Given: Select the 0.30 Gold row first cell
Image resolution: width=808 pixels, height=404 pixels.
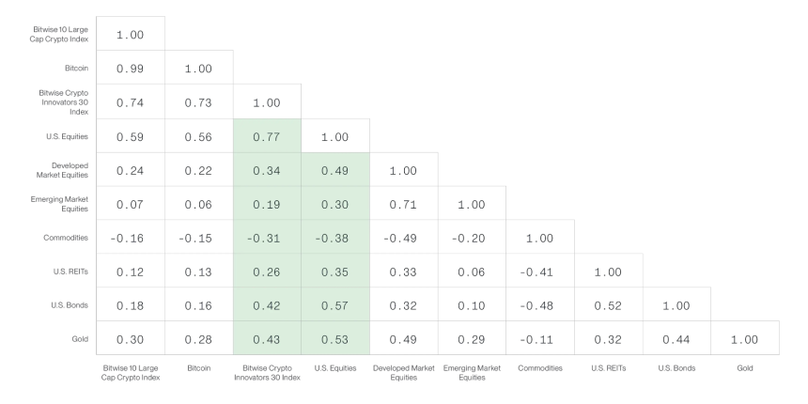Looking at the screenshot, I should pos(131,338).
